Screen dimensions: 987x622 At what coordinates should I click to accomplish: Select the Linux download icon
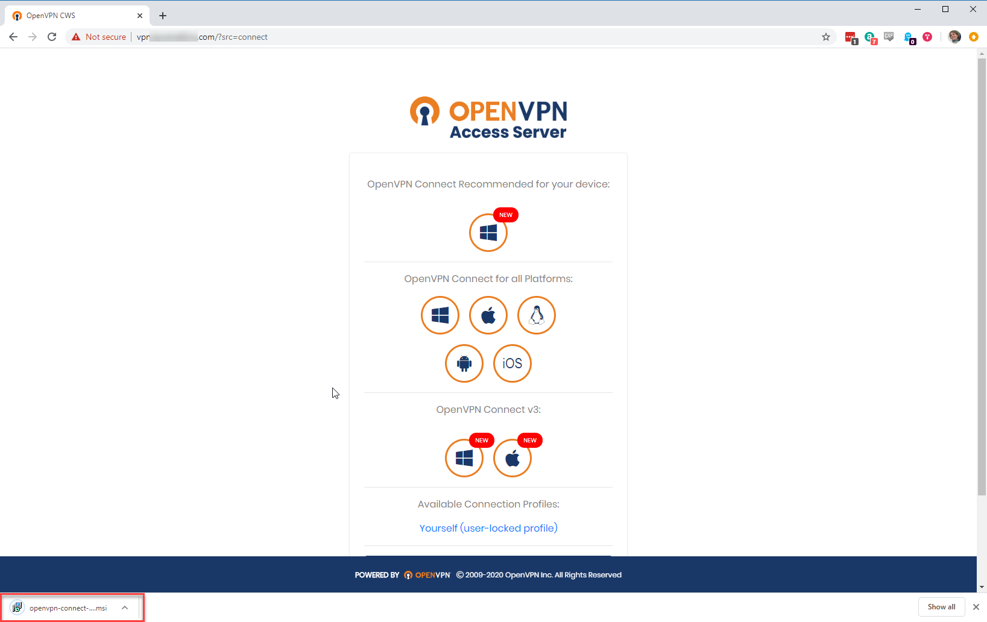click(x=536, y=315)
